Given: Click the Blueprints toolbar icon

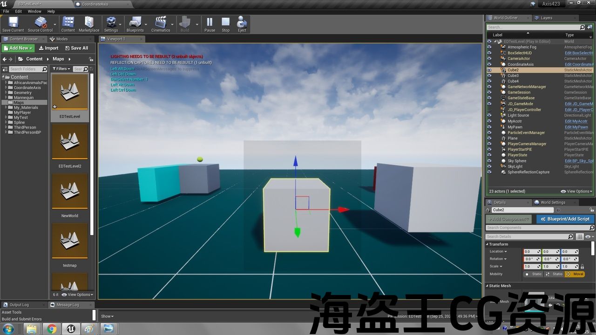Looking at the screenshot, I should tap(135, 24).
